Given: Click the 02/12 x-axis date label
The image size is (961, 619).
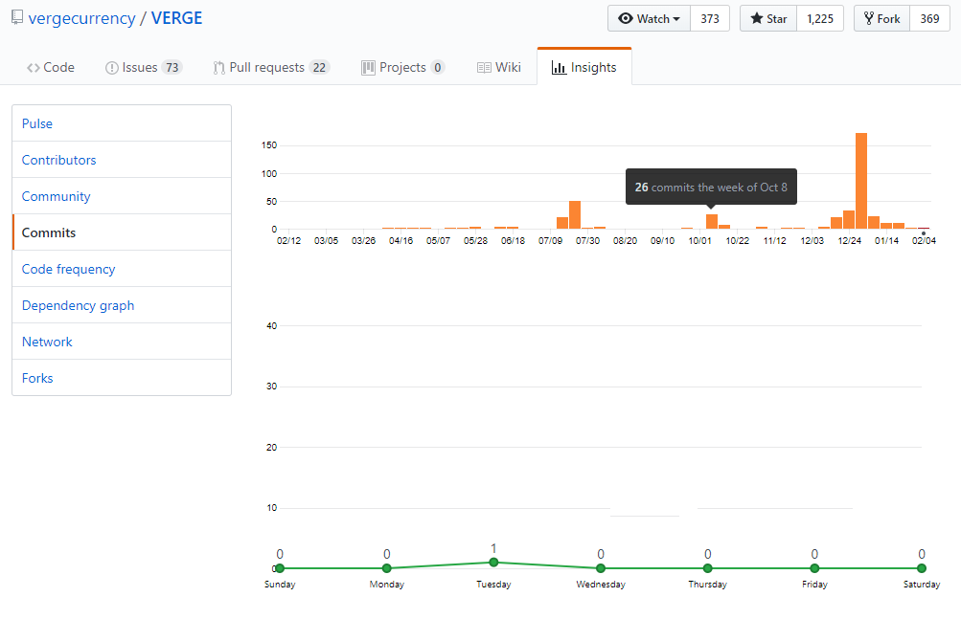Looking at the screenshot, I should click(288, 241).
